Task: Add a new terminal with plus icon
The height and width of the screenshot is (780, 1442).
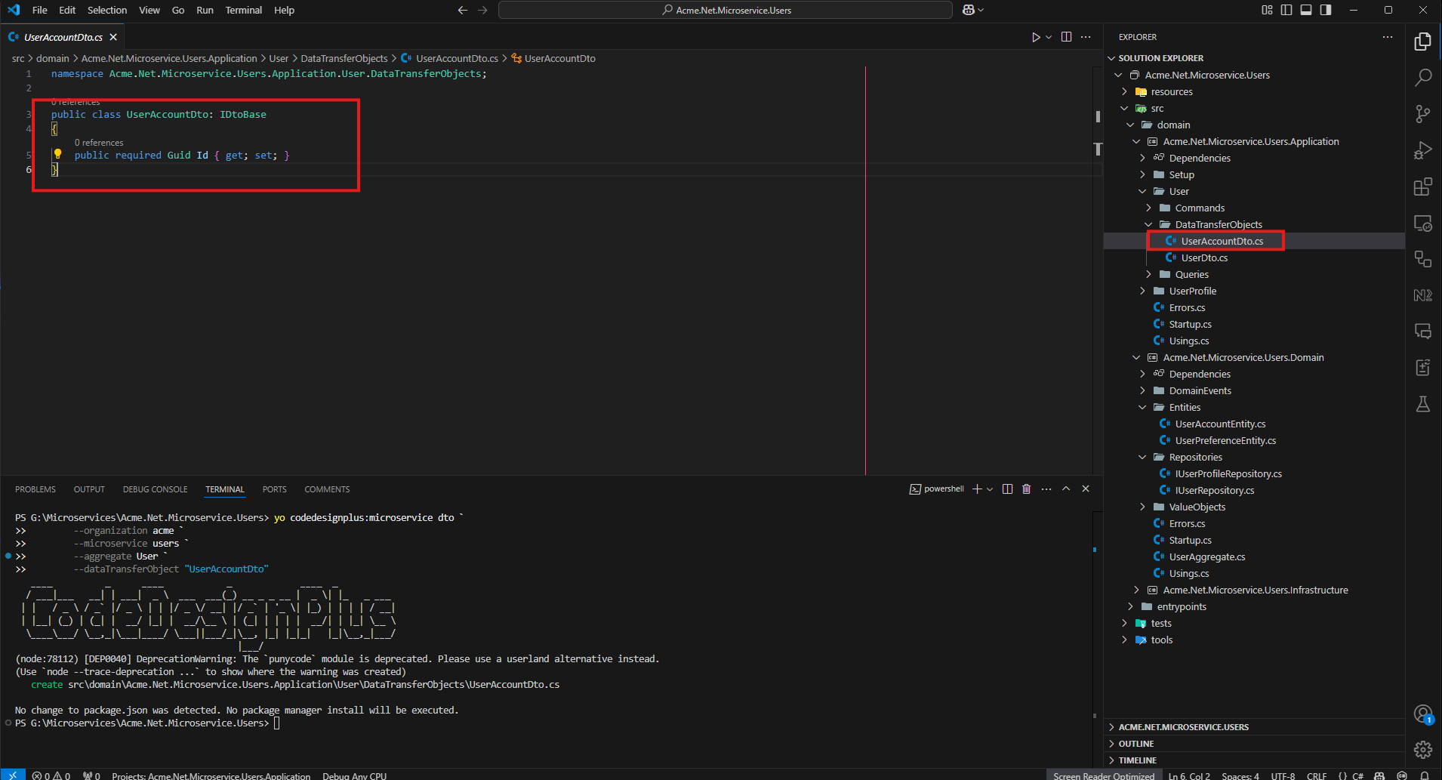Action: (977, 489)
